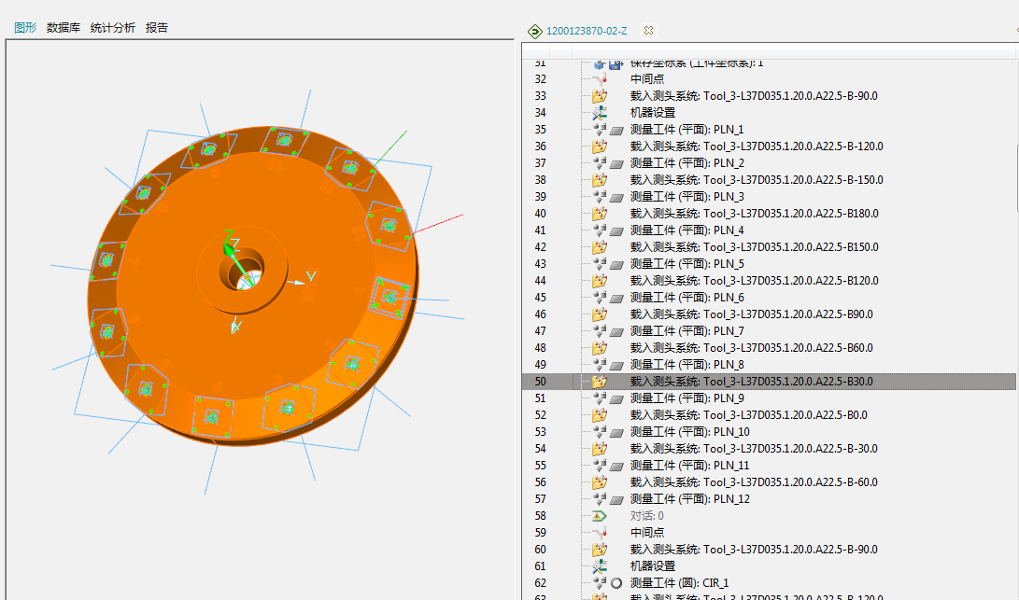This screenshot has height=600, width=1019.
Task: Click the midpoint icon on line 32
Action: point(600,78)
